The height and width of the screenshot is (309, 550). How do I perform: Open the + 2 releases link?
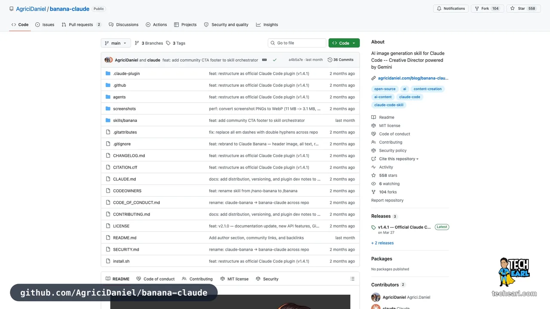pyautogui.click(x=382, y=243)
